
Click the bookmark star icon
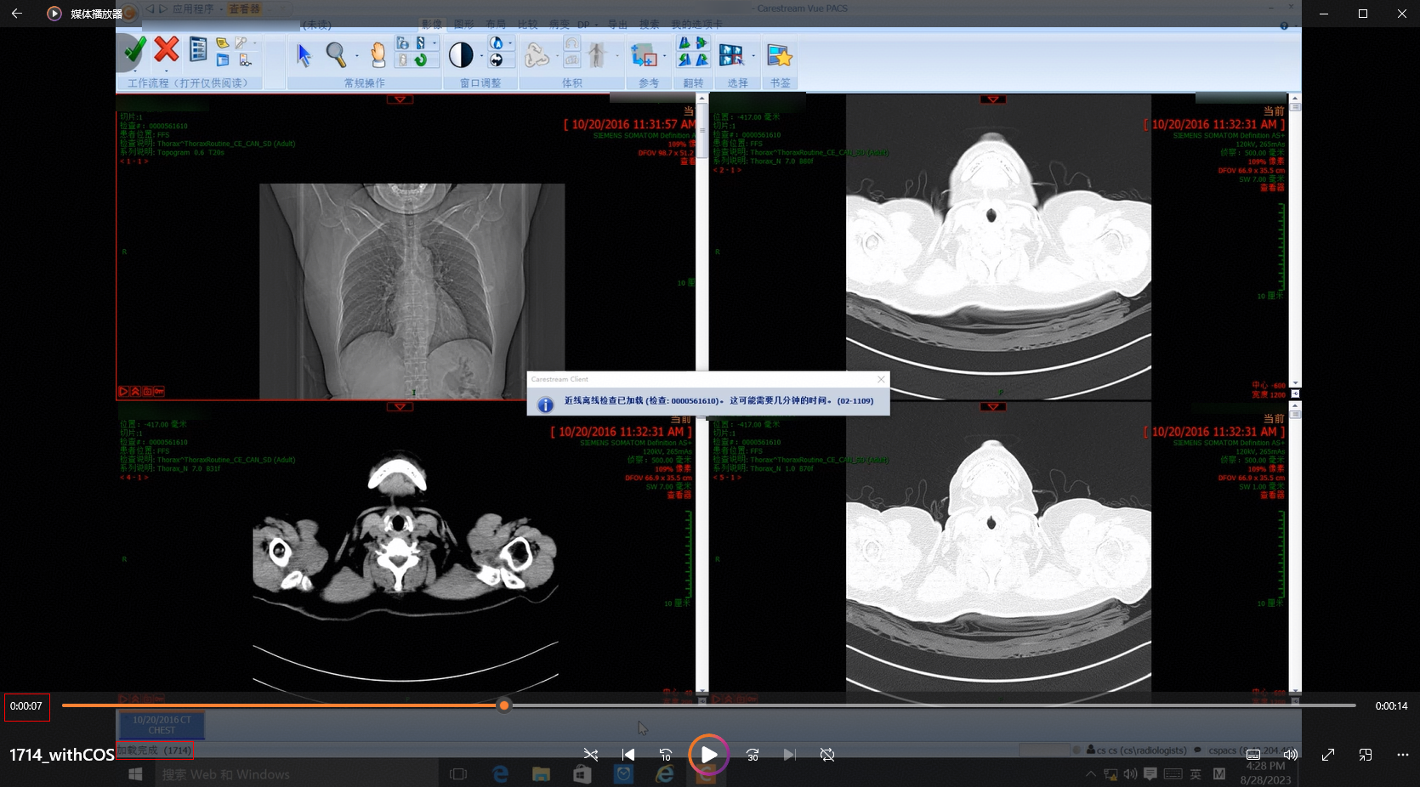tap(779, 55)
